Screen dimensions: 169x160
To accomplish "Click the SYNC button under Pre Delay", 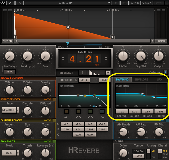I will pyautogui.click(x=9, y=71).
